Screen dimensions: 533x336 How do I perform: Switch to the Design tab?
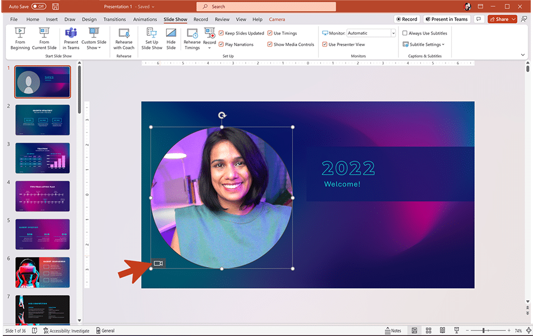click(89, 20)
